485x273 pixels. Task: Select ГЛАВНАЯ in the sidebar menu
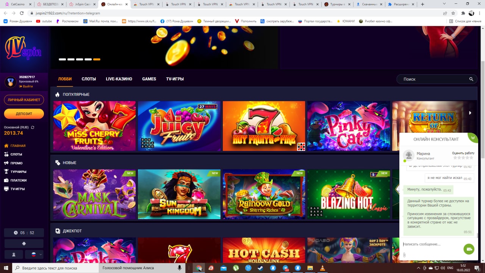pyautogui.click(x=15, y=146)
